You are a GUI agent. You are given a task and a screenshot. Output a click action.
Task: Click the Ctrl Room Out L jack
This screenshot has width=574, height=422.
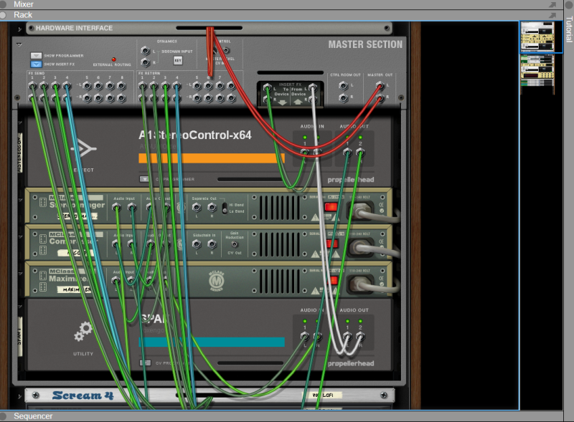pyautogui.click(x=344, y=86)
